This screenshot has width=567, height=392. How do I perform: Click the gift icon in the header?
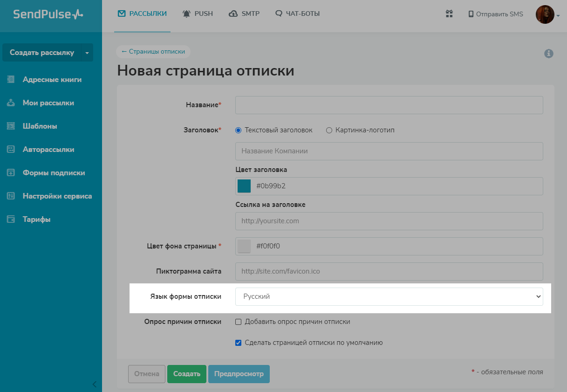pyautogui.click(x=449, y=14)
